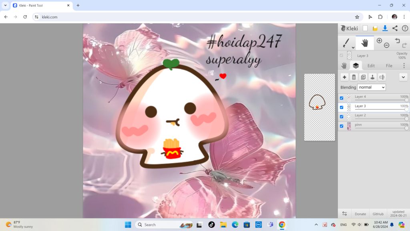
Task: Select the Hand pan tool
Action: click(x=364, y=43)
